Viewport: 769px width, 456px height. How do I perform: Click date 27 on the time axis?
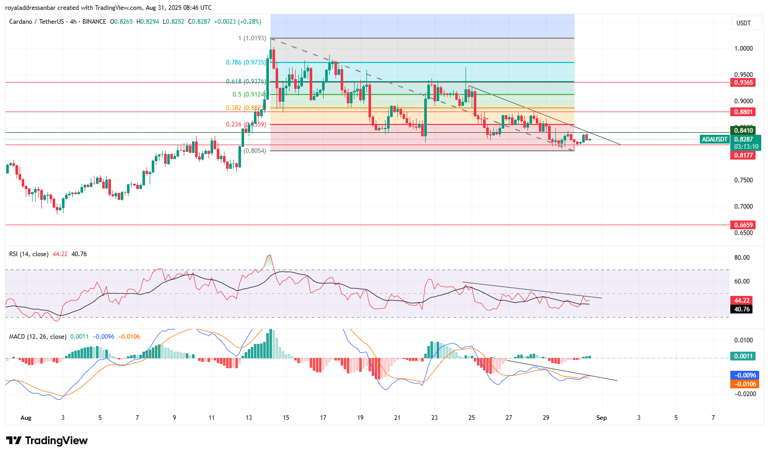click(x=509, y=418)
